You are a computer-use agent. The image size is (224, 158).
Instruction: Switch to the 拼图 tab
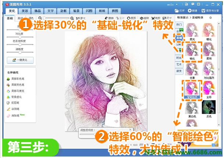point(115,11)
